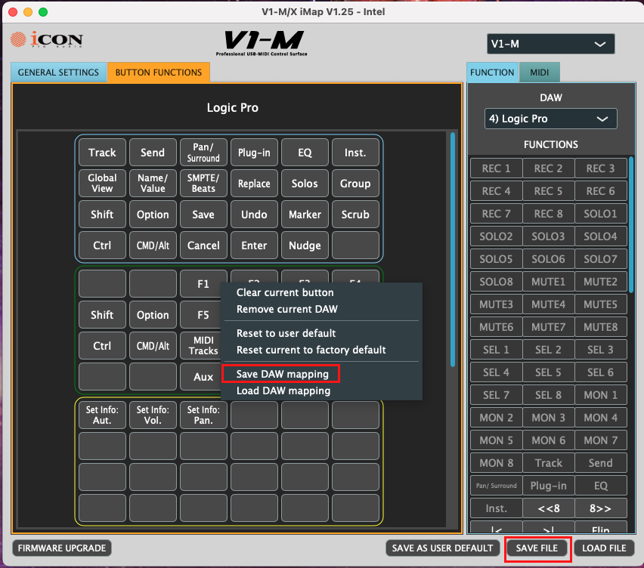Switch to the MIDI tab
The height and width of the screenshot is (568, 644).
(539, 73)
